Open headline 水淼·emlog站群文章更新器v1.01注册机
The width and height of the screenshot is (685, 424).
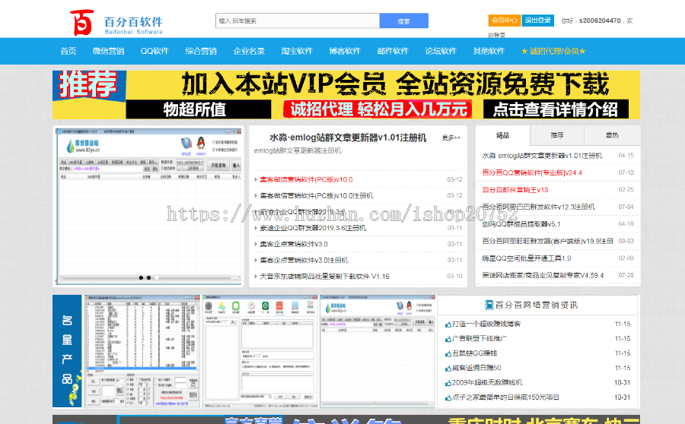point(348,138)
